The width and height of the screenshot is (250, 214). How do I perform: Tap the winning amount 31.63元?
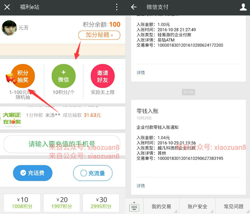click(x=92, y=115)
